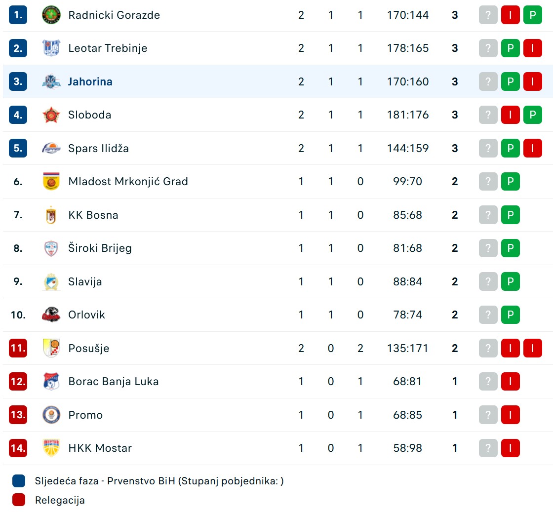
Task: Open the Posušje team link
Action: [89, 348]
